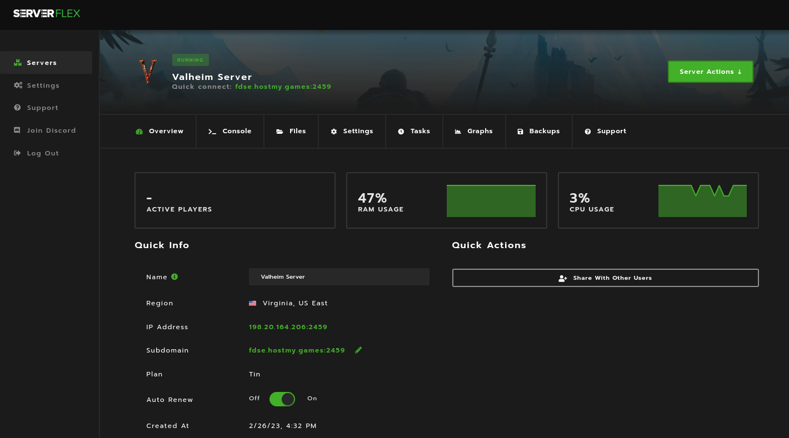Open the Server Actions dropdown
Screen dimensions: 789x438
click(711, 72)
